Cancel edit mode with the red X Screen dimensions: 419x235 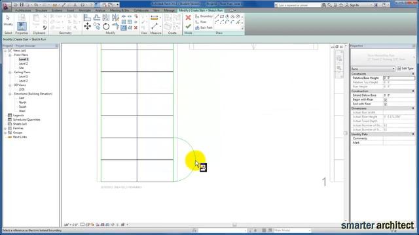(x=188, y=18)
